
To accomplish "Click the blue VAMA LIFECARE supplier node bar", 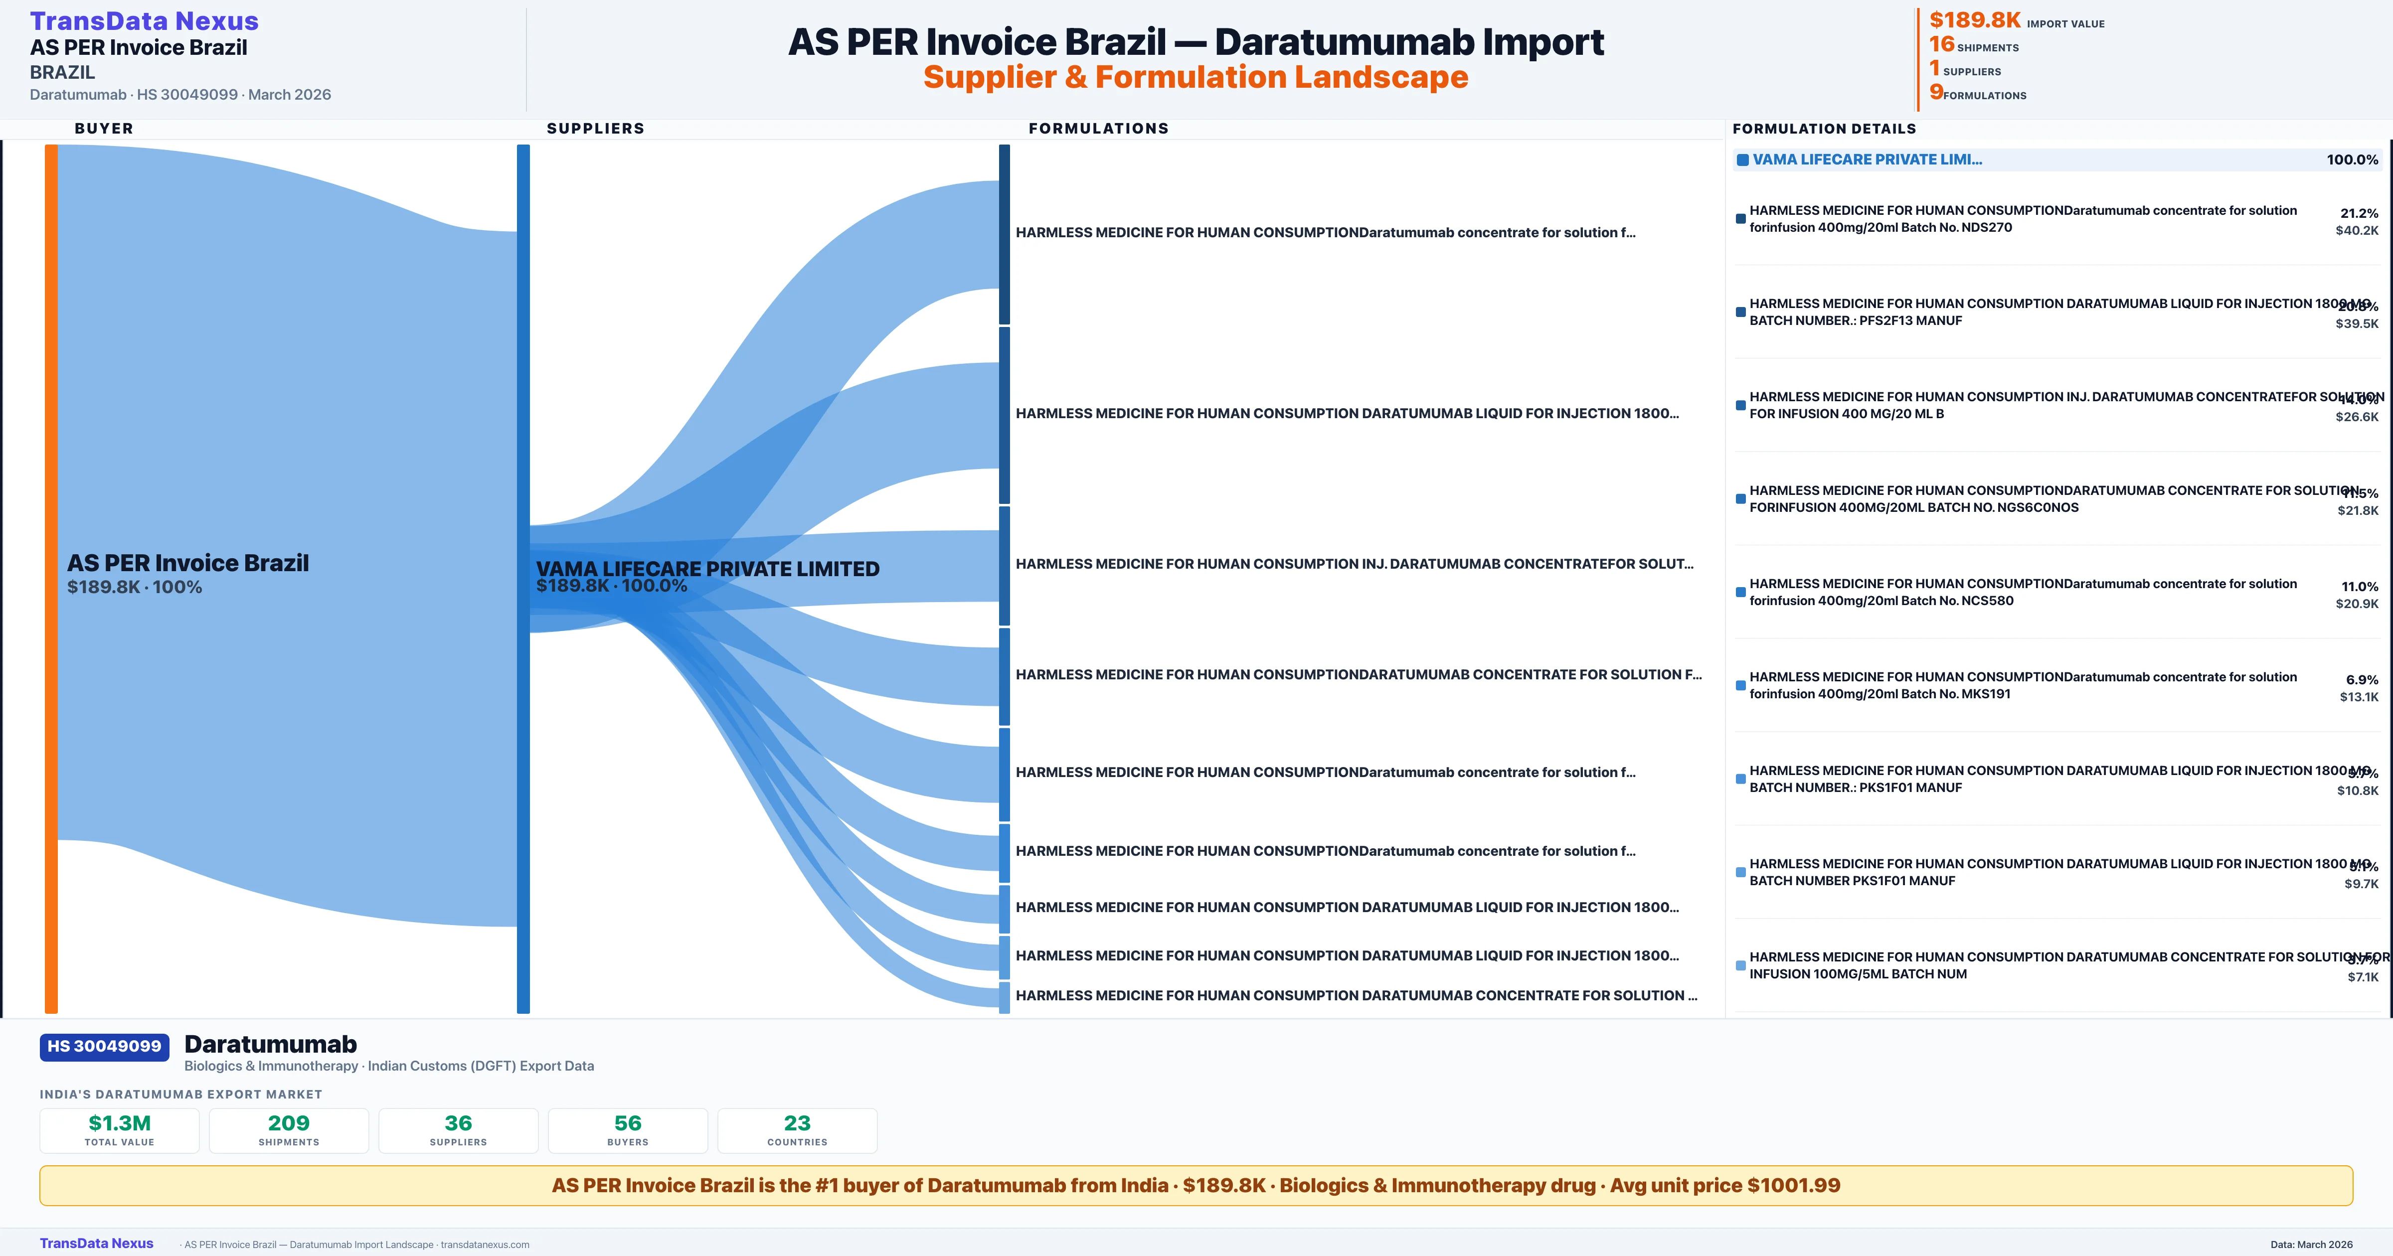I will point(523,578).
